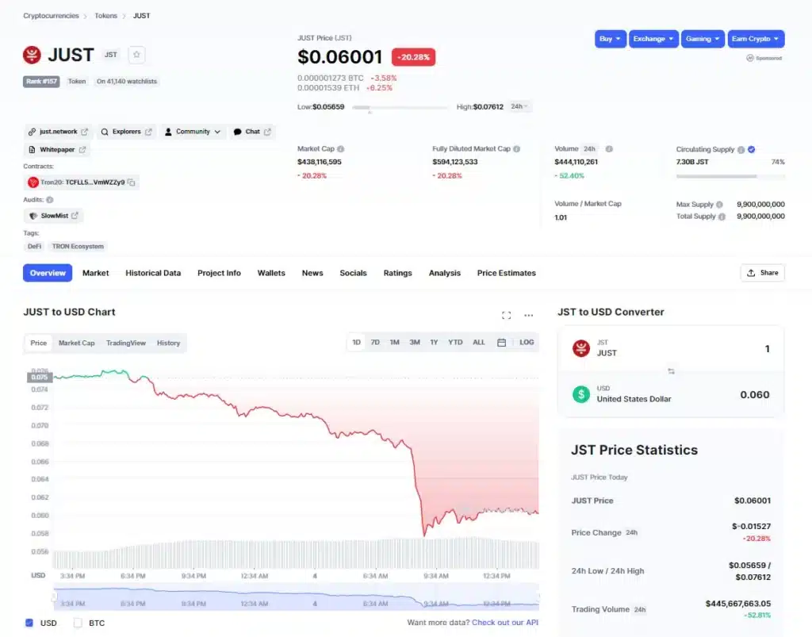Click the Sponsored label icon
This screenshot has width=812, height=637.
(750, 58)
